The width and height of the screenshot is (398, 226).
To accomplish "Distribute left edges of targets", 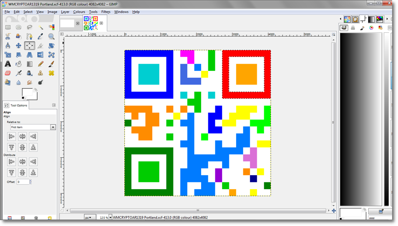I will pyautogui.click(x=11, y=161).
